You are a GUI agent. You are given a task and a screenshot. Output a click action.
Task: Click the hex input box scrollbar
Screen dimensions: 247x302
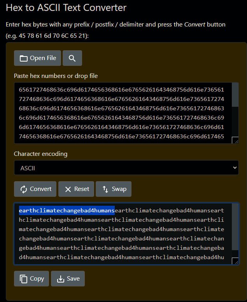click(235, 97)
